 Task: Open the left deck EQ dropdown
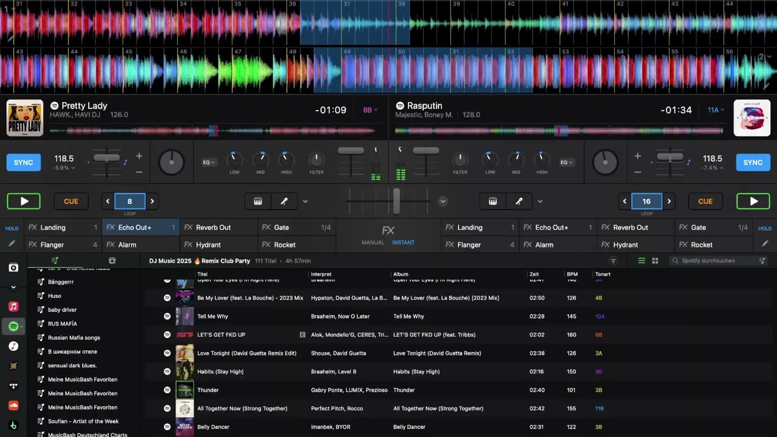coord(209,163)
